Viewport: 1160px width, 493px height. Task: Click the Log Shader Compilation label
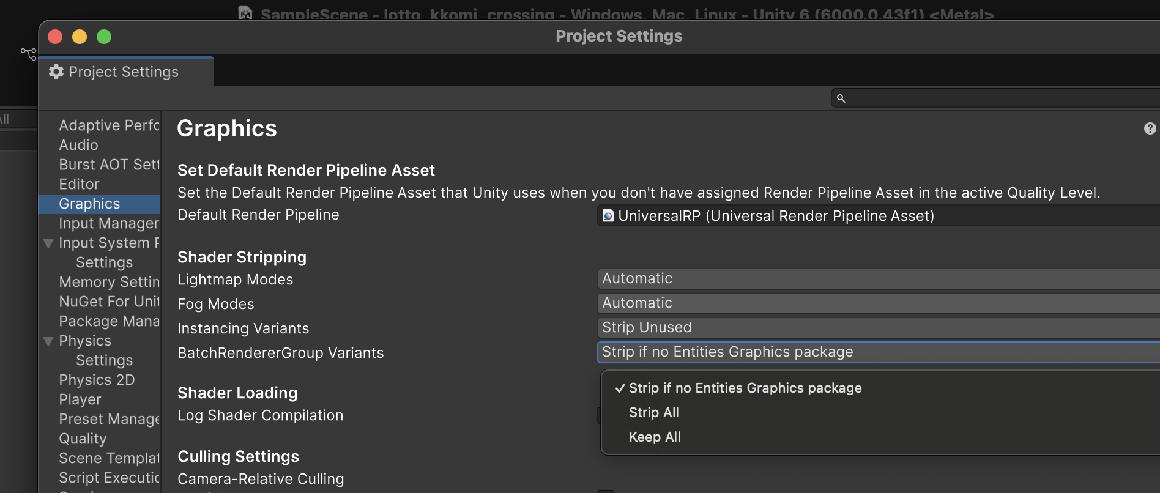click(260, 415)
